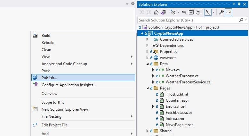This screenshot has height=136, width=249.
Task: Collapse the Pages folder
Action: [147, 88]
